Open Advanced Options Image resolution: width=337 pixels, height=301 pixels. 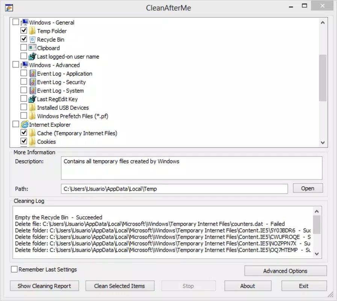286,271
